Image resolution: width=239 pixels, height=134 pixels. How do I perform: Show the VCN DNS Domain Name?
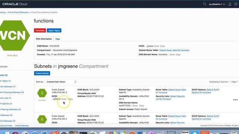pos(172,54)
